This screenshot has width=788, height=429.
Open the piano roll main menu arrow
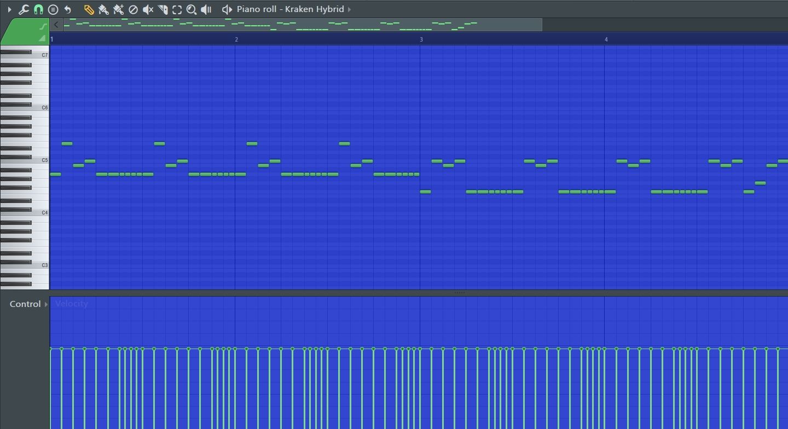[9, 9]
